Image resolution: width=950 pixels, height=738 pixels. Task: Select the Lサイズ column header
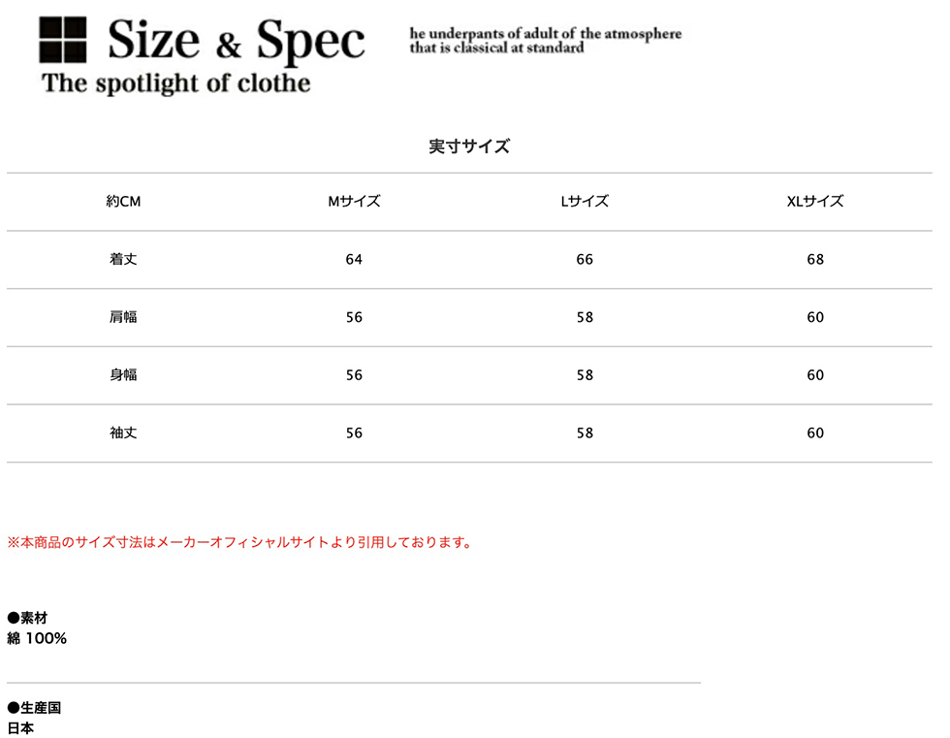pyautogui.click(x=584, y=201)
